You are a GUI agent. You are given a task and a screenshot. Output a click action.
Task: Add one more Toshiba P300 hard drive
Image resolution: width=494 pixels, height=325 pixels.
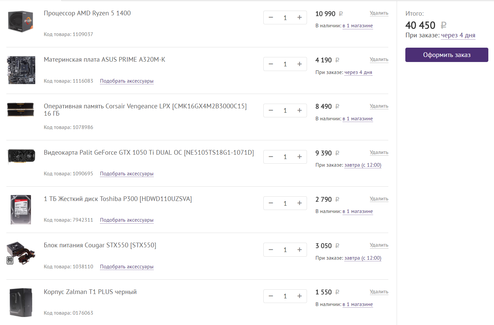click(299, 203)
